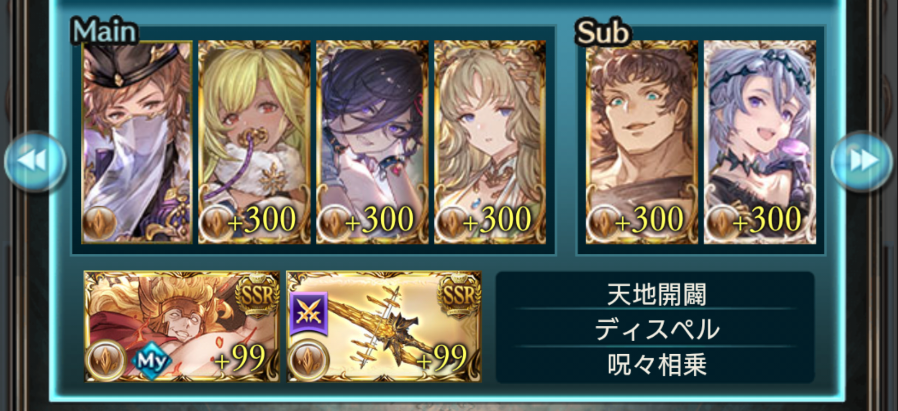This screenshot has width=898, height=411.
Task: Select the ディスペル skill entry
Action: pyautogui.click(x=655, y=329)
